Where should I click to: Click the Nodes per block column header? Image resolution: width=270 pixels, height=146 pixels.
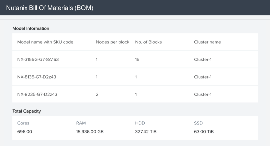click(112, 42)
